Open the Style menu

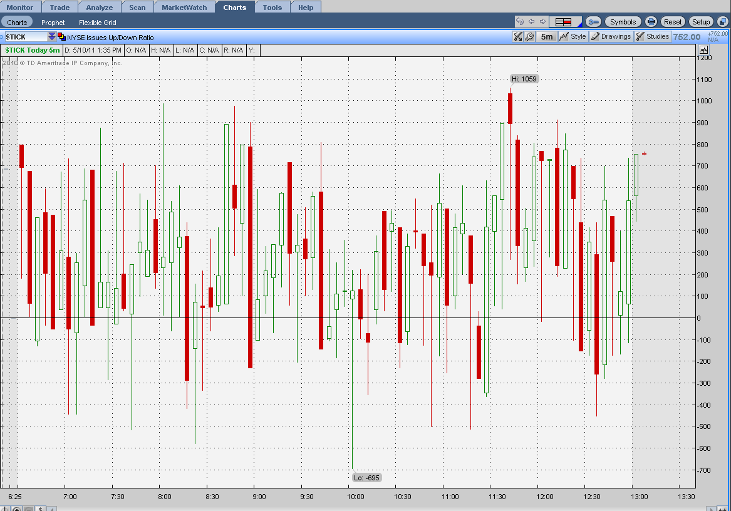[x=573, y=36]
